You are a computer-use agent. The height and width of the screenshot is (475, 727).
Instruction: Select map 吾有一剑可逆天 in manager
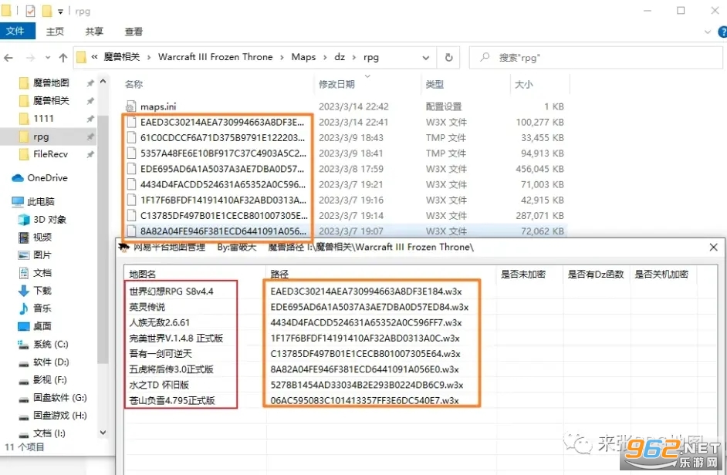coord(160,354)
